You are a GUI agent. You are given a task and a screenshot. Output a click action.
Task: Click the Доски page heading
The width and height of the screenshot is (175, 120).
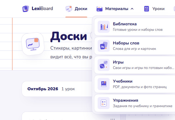pyautogui.click(x=69, y=37)
